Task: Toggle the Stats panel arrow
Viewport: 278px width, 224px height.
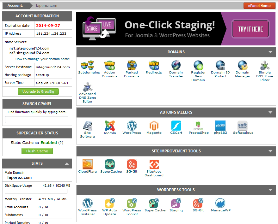Action: pyautogui.click(x=67, y=163)
